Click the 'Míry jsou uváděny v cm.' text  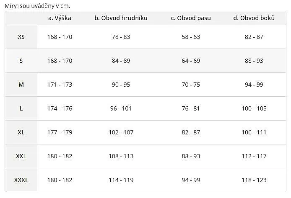(37, 6)
